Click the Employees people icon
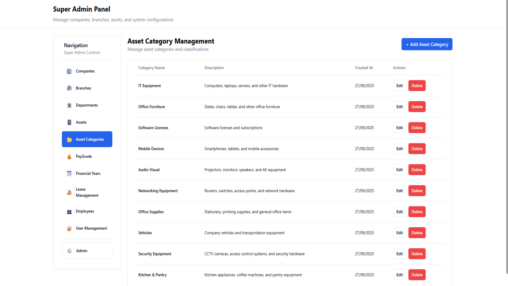 point(69,211)
